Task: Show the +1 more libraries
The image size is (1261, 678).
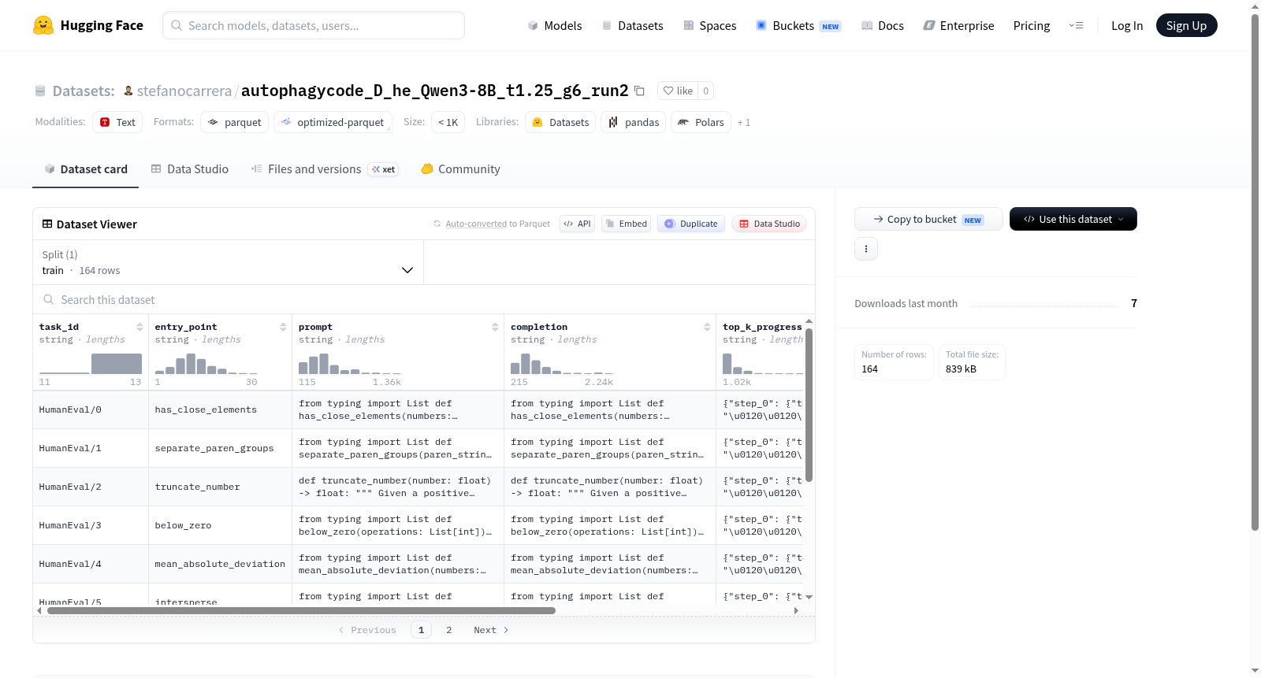Action: point(744,122)
